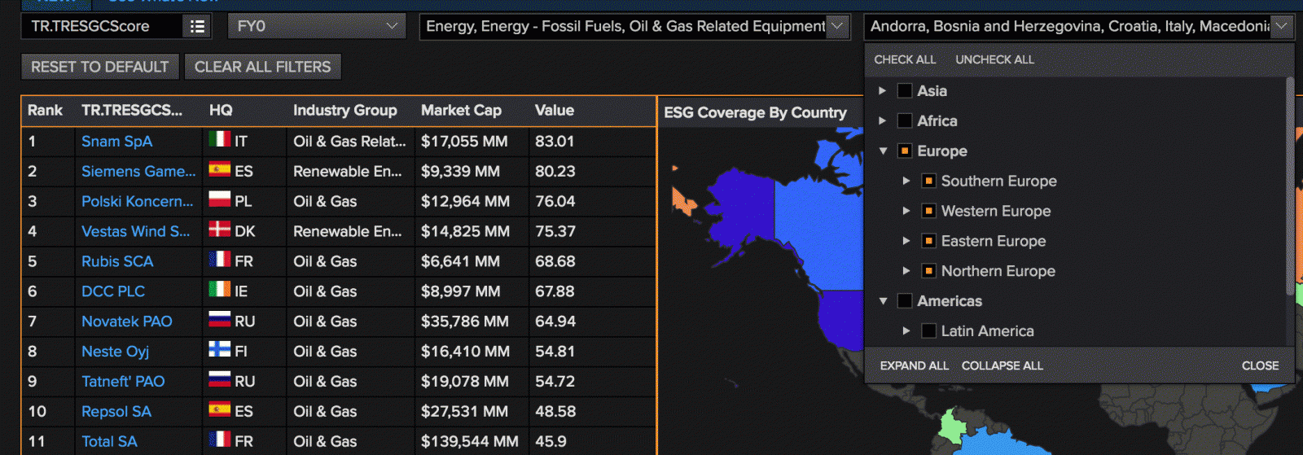
Task: Check the Americas checkbox
Action: (904, 301)
